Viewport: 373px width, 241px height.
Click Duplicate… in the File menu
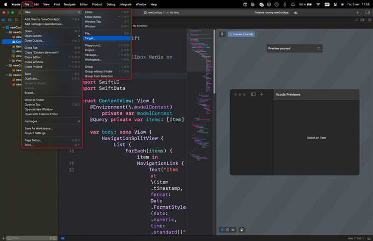[x=52, y=79]
